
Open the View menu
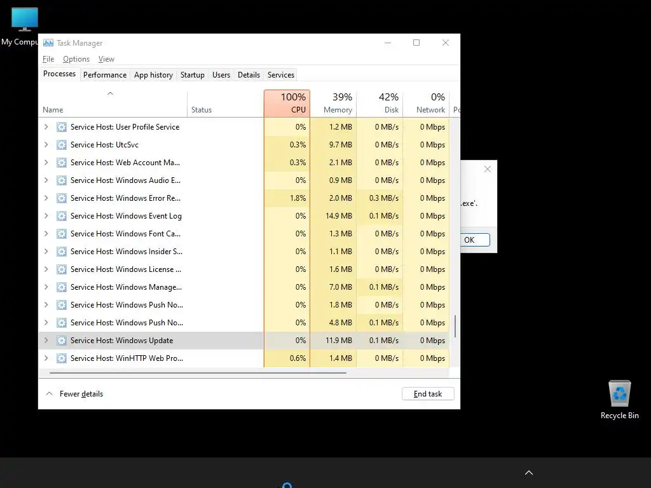pyautogui.click(x=106, y=59)
